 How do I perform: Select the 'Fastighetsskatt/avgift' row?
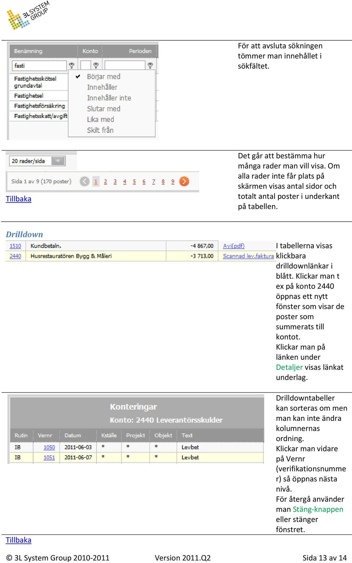click(x=39, y=116)
